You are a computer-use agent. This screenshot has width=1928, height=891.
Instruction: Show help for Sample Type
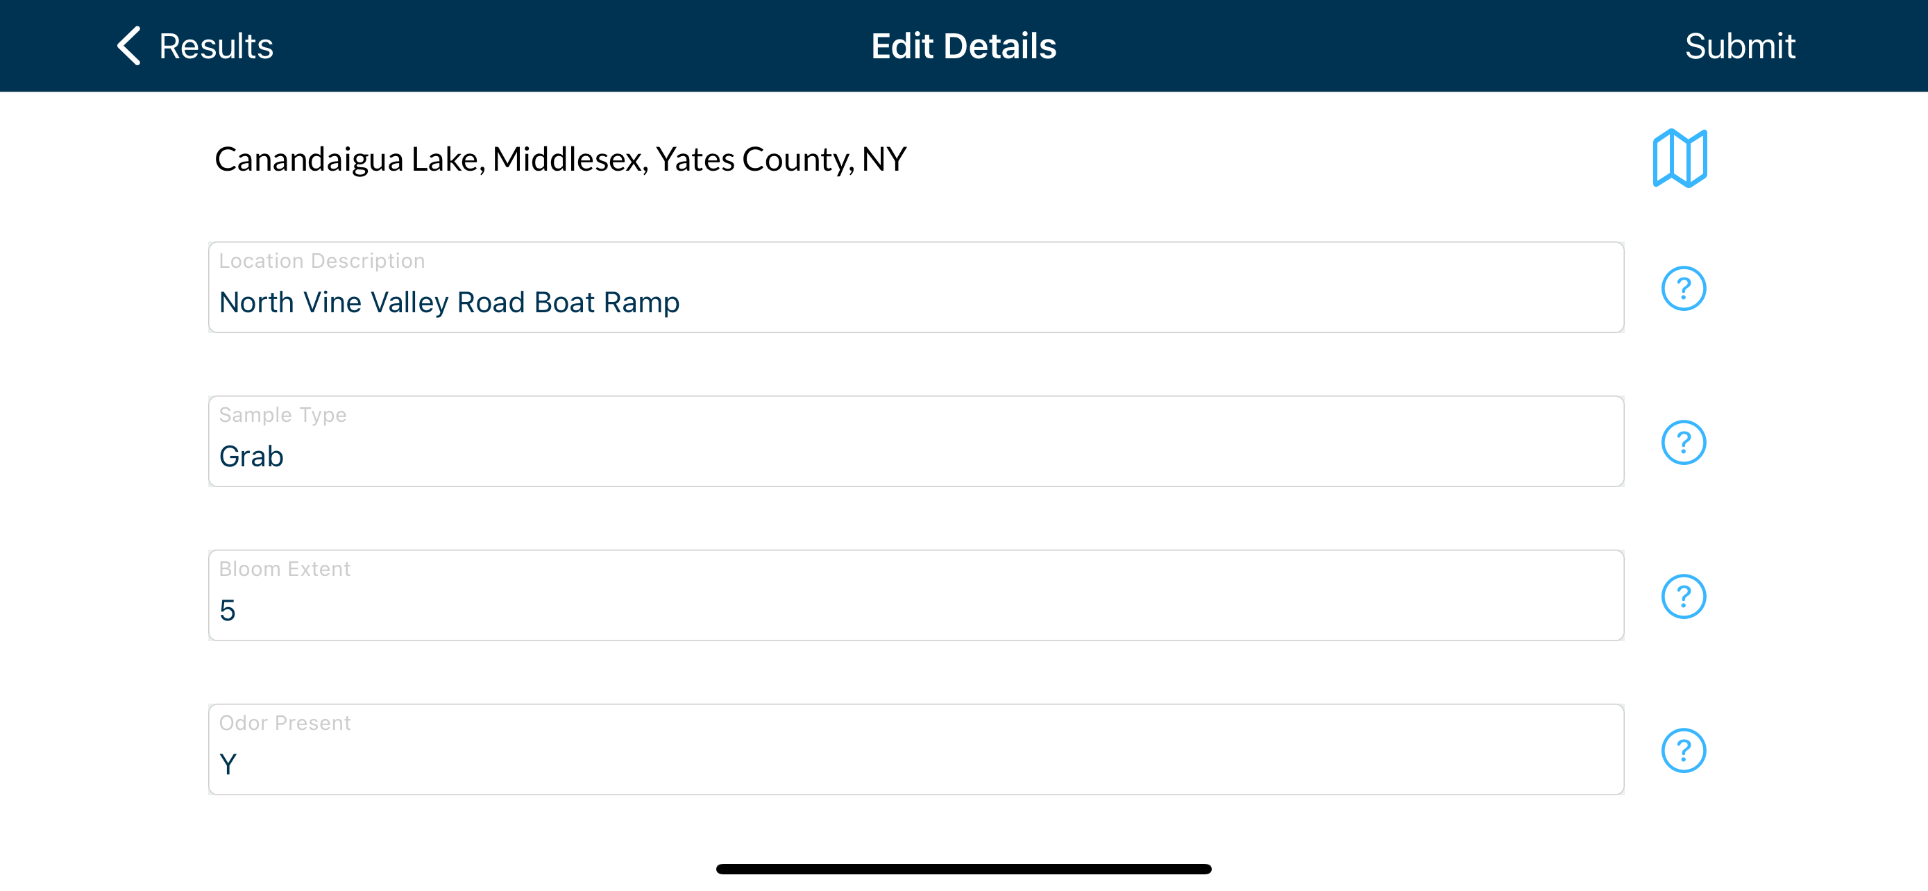click(x=1683, y=443)
